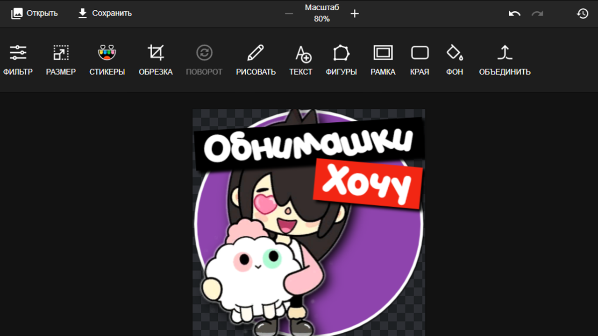Select the Края (Edges) tool
Image resolution: width=598 pixels, height=336 pixels.
pyautogui.click(x=419, y=58)
